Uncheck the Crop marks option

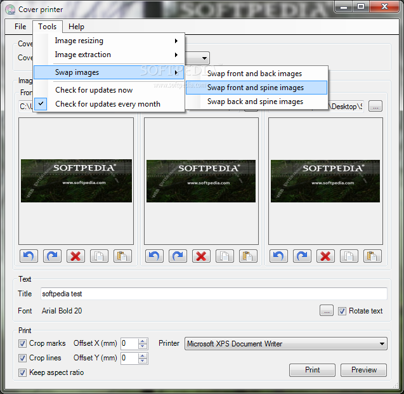22,343
